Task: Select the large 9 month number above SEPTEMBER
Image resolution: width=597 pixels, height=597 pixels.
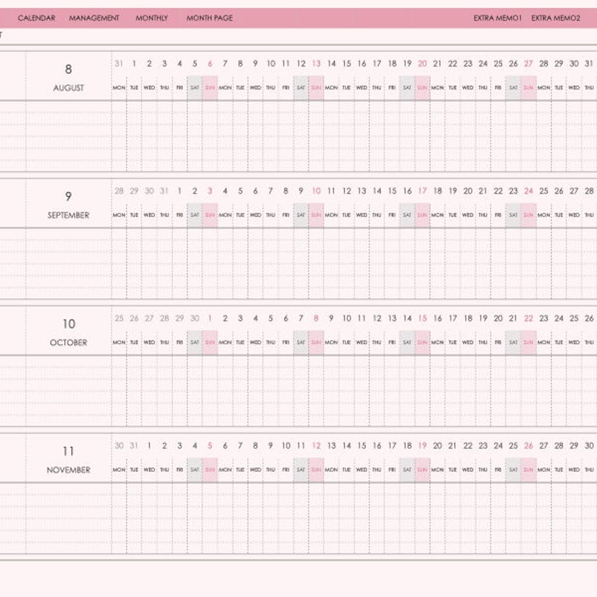Action: tap(69, 197)
